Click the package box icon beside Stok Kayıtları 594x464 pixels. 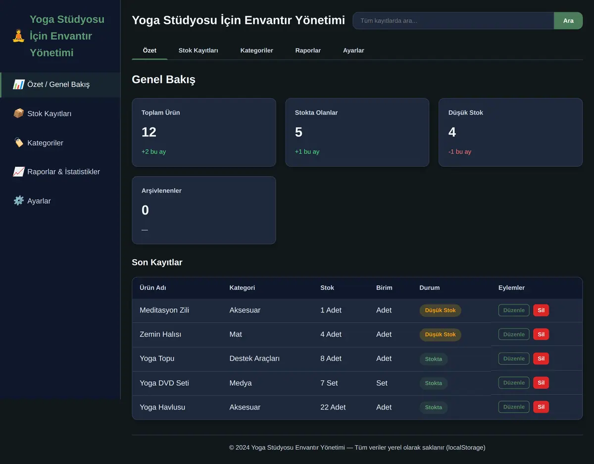19,113
